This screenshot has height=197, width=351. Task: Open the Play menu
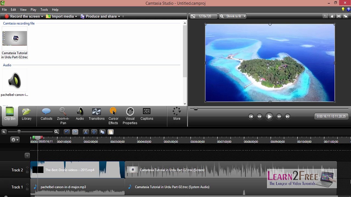(x=33, y=10)
